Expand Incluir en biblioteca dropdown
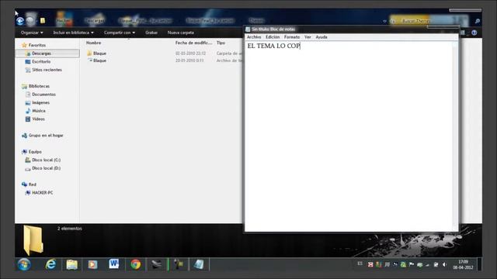The height and width of the screenshot is (279, 497). [73, 33]
